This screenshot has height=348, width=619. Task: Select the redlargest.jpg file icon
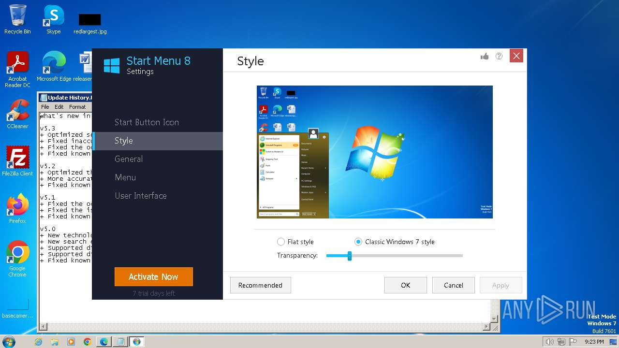(x=90, y=24)
